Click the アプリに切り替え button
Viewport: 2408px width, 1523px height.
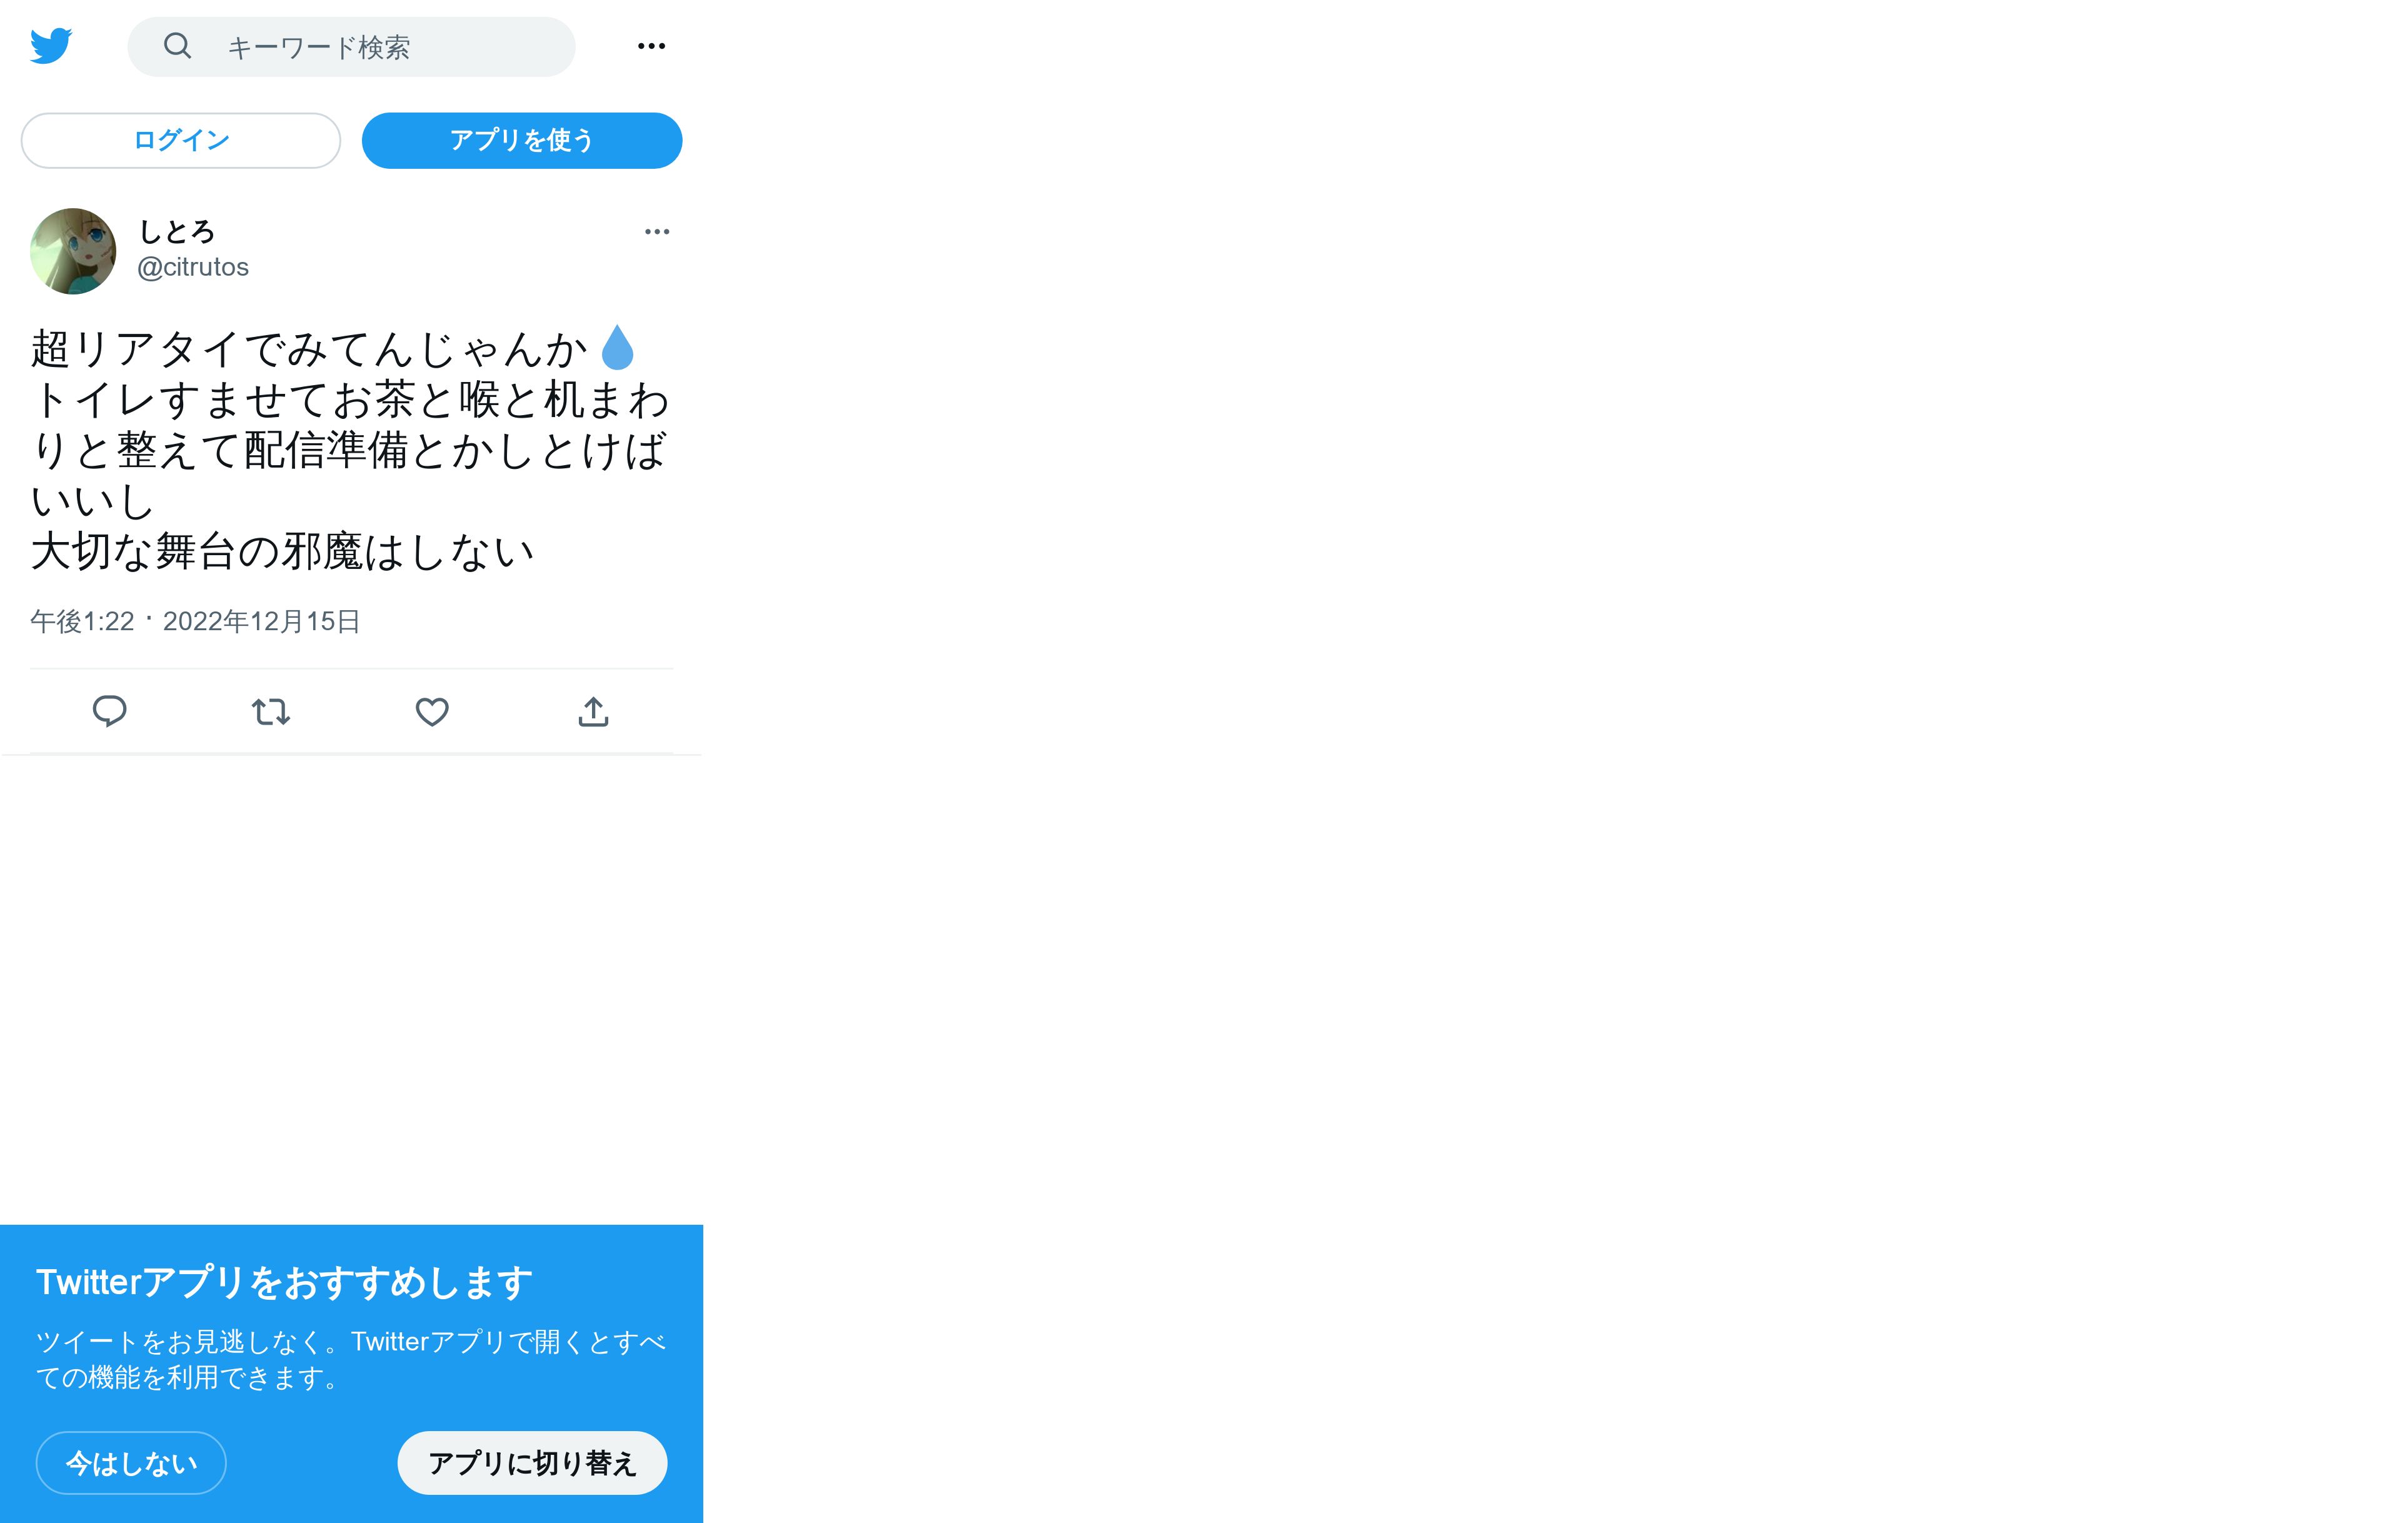pos(532,1463)
